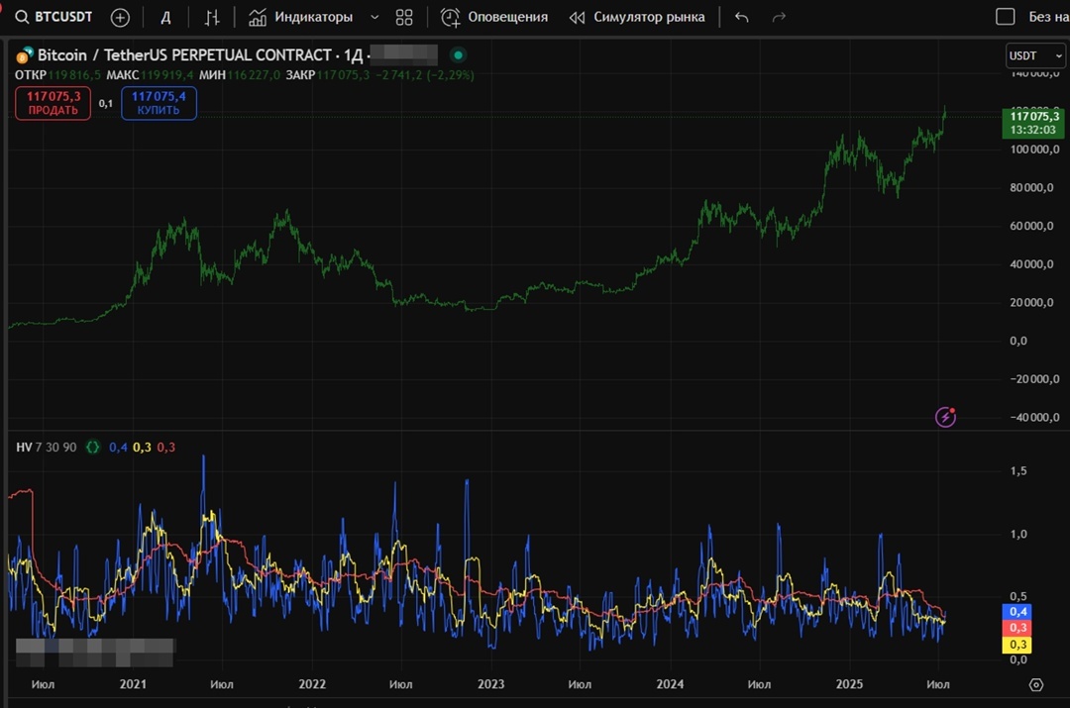Launch Симулятор рынка replay
The image size is (1070, 708).
coord(637,18)
